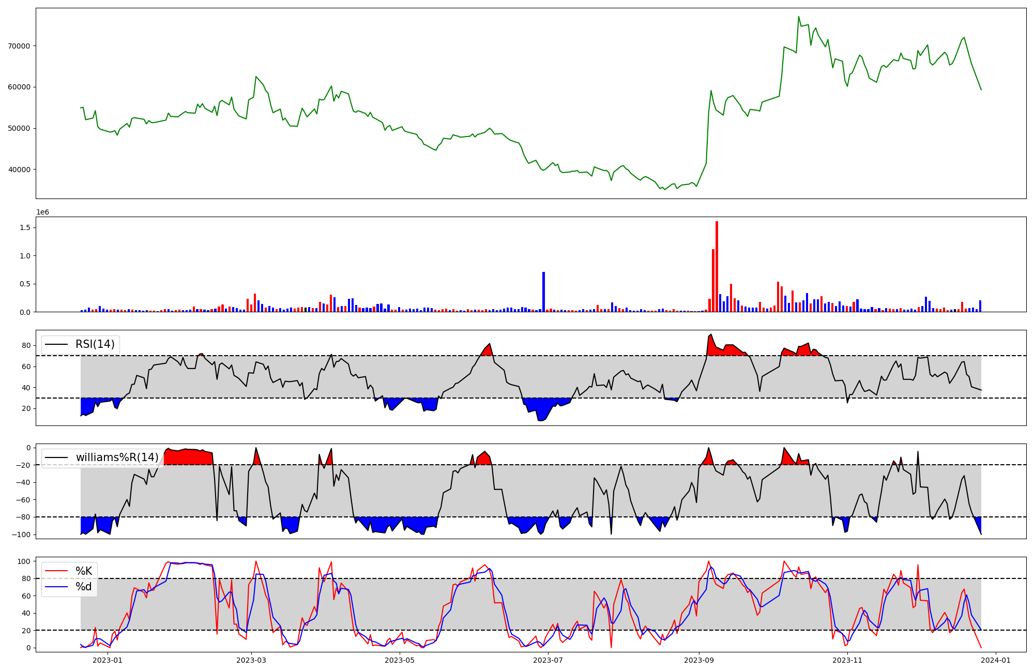Click the black RSI legend line sample
Viewport: 1034px width, 672px height.
(56, 344)
